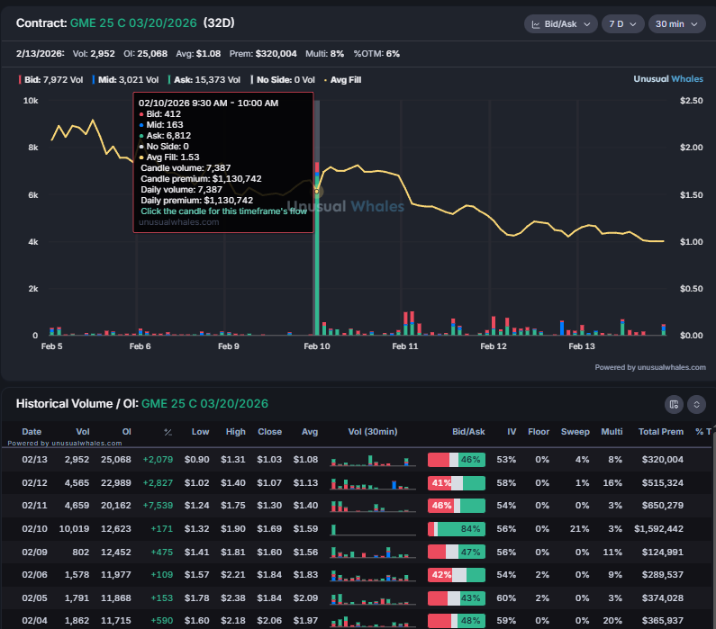716x629 pixels.
Task: Sort by the OI change column icon
Action: [168, 432]
